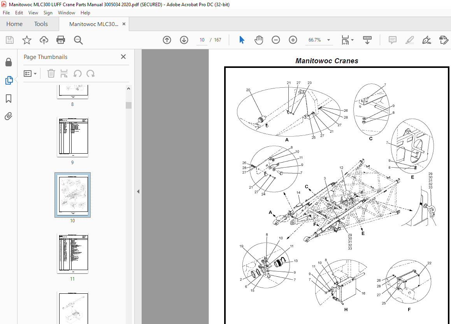Click the scrolling mode icon
Image resolution: width=451 pixels, height=324 pixels.
(367, 40)
